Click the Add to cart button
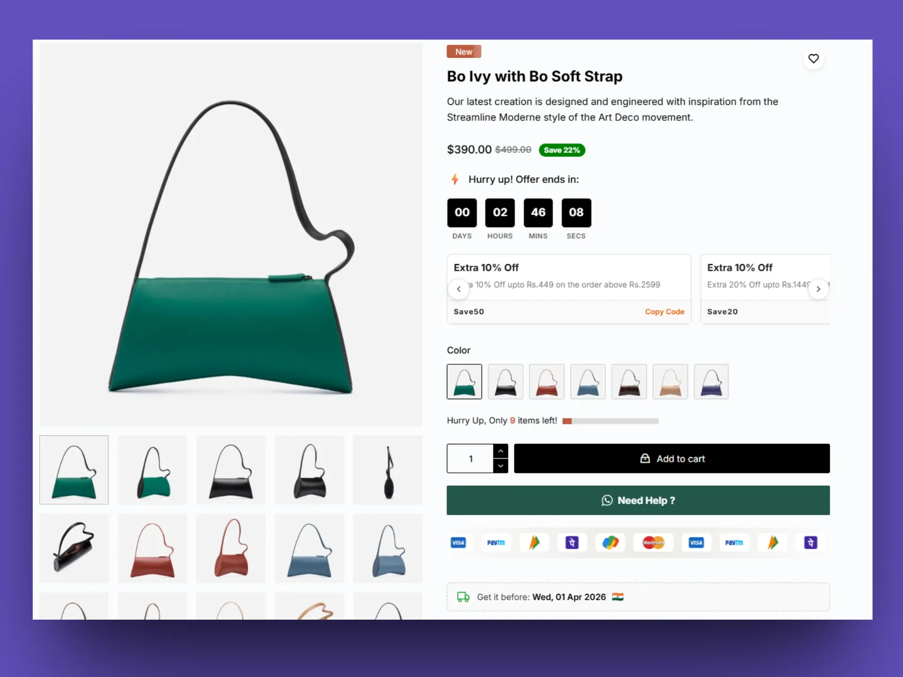This screenshot has height=677, width=903. 672,458
